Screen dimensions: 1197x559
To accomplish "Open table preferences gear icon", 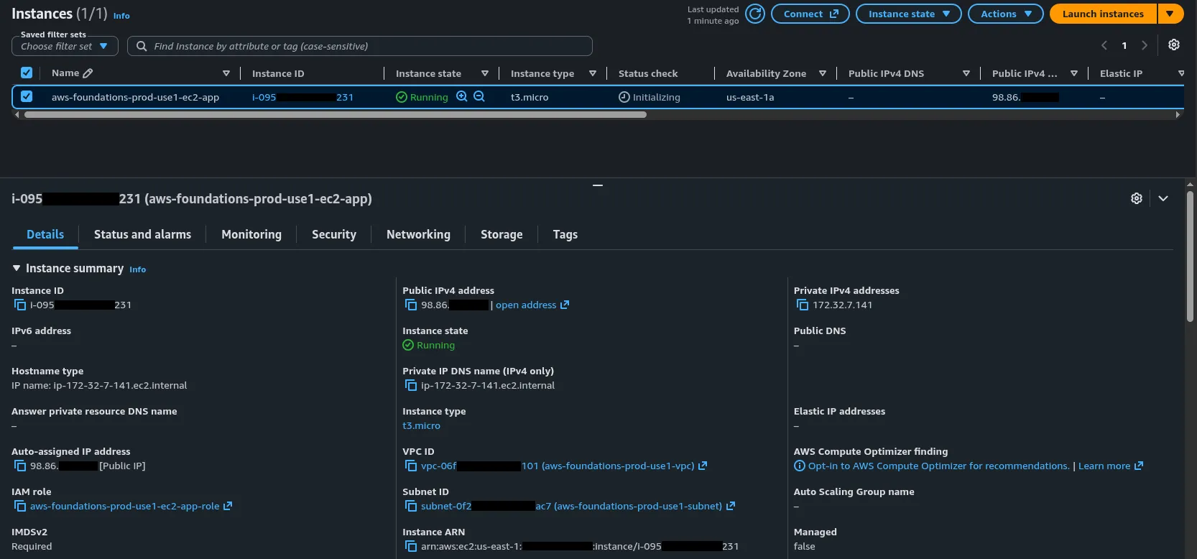I will point(1173,45).
